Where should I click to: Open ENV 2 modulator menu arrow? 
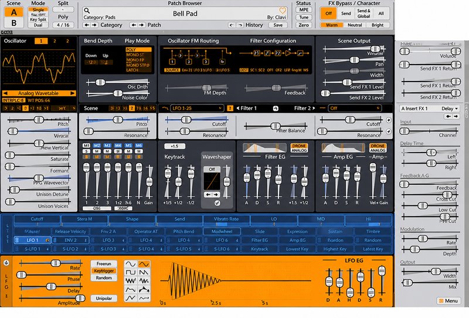(x=86, y=240)
